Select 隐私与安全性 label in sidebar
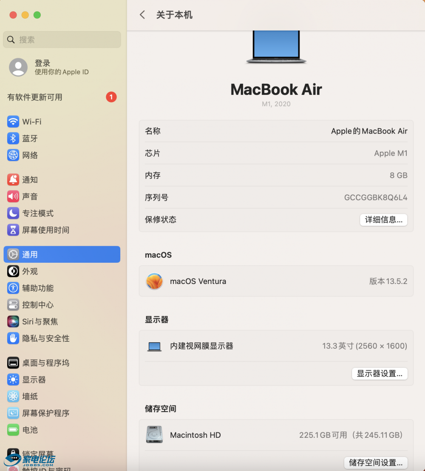 pos(45,338)
